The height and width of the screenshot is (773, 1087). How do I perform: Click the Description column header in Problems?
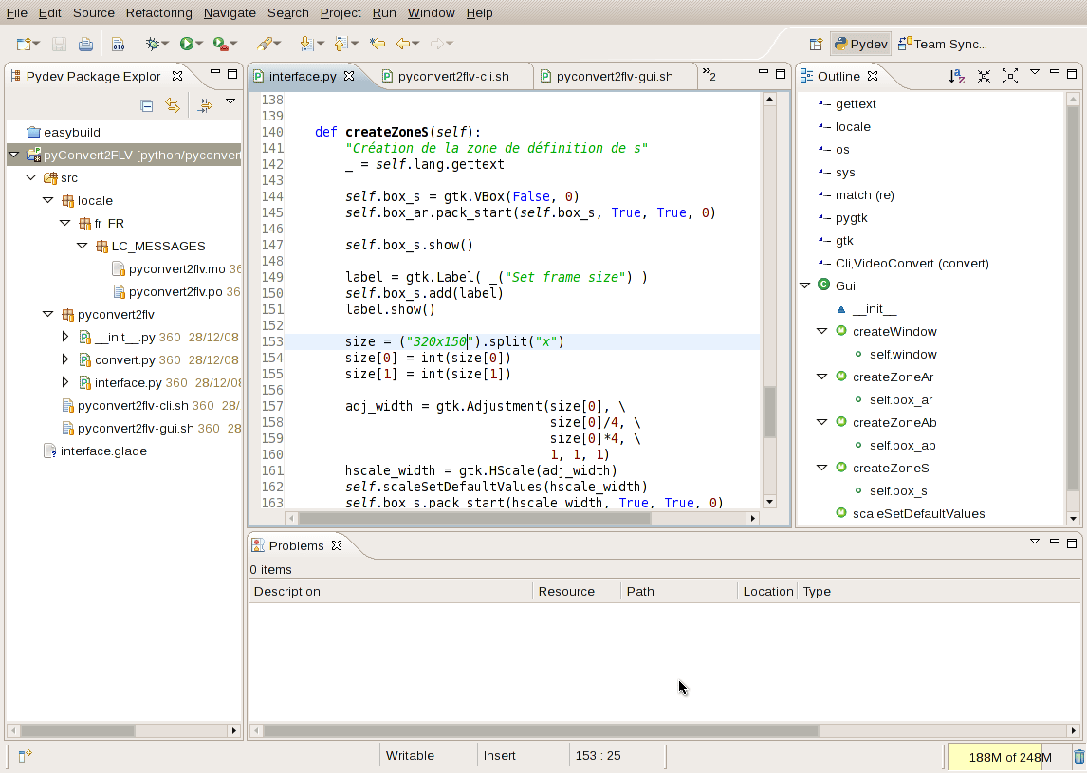pos(389,591)
